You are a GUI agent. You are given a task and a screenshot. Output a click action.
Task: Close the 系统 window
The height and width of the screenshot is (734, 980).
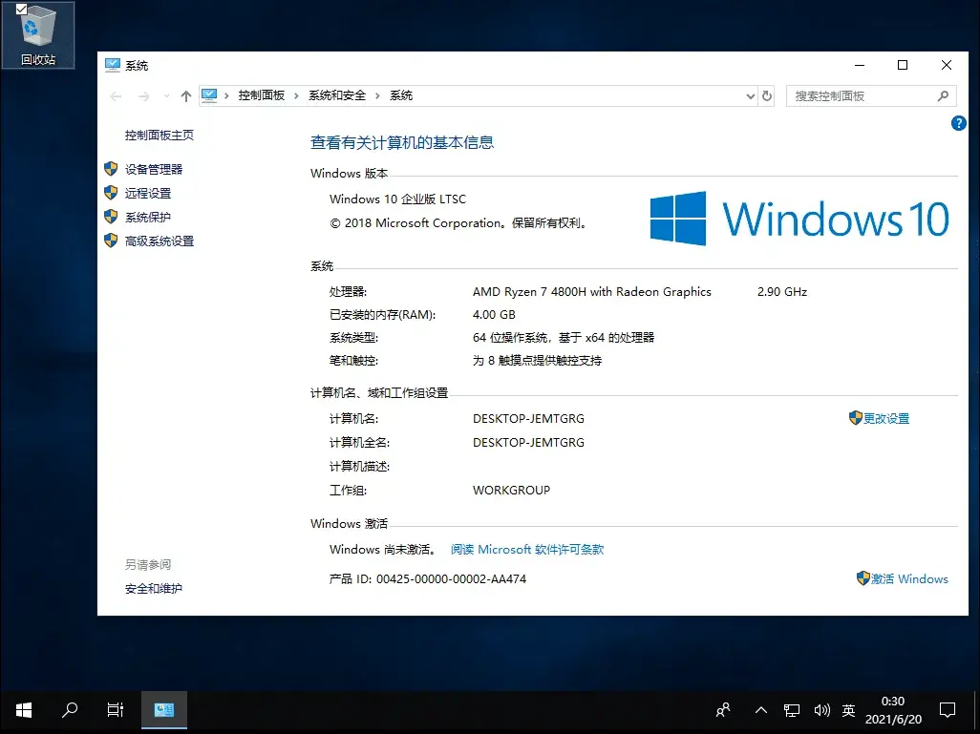coord(947,65)
